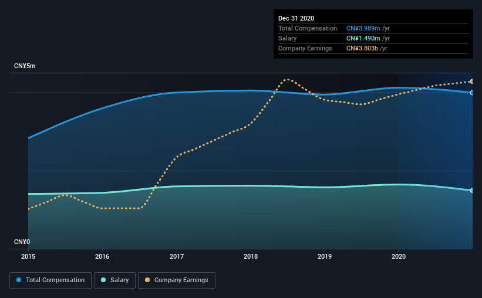Screen dimensions: 482x298
Task: Toggle the Total Compensation legend button
Action: coord(50,280)
